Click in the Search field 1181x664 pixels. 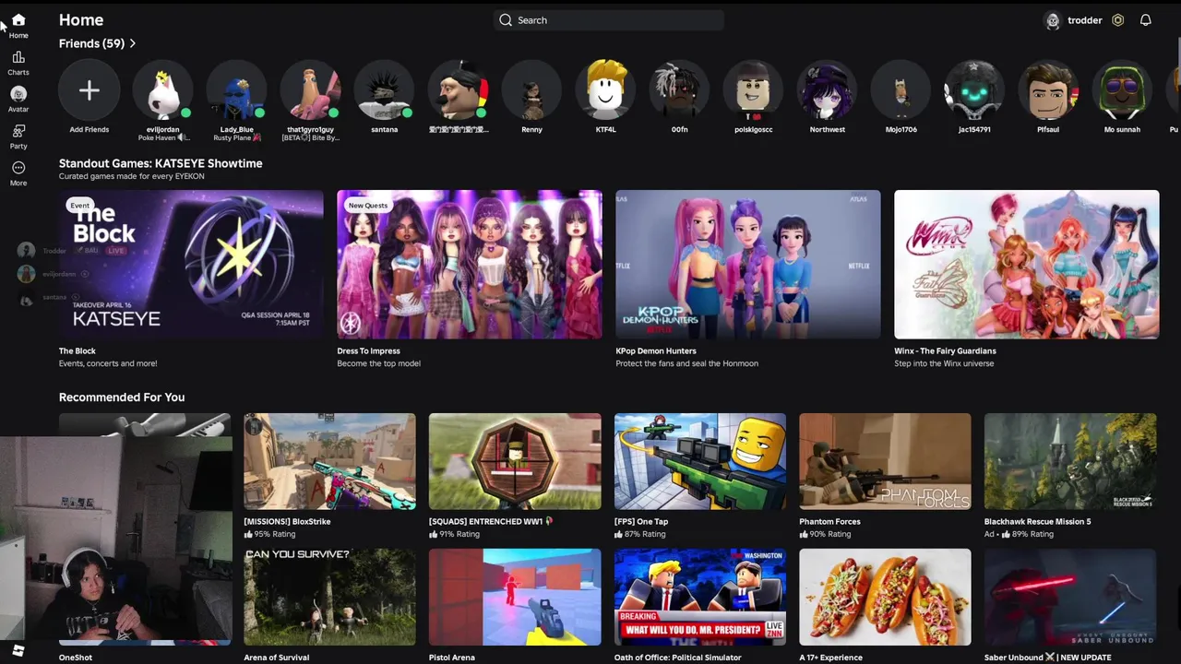pos(609,20)
